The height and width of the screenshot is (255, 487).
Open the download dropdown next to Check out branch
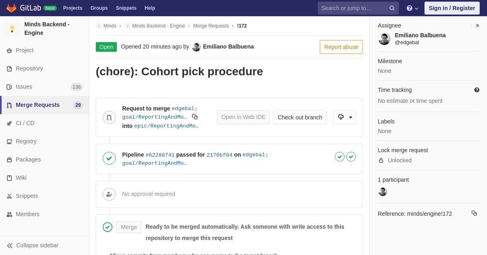(x=345, y=117)
